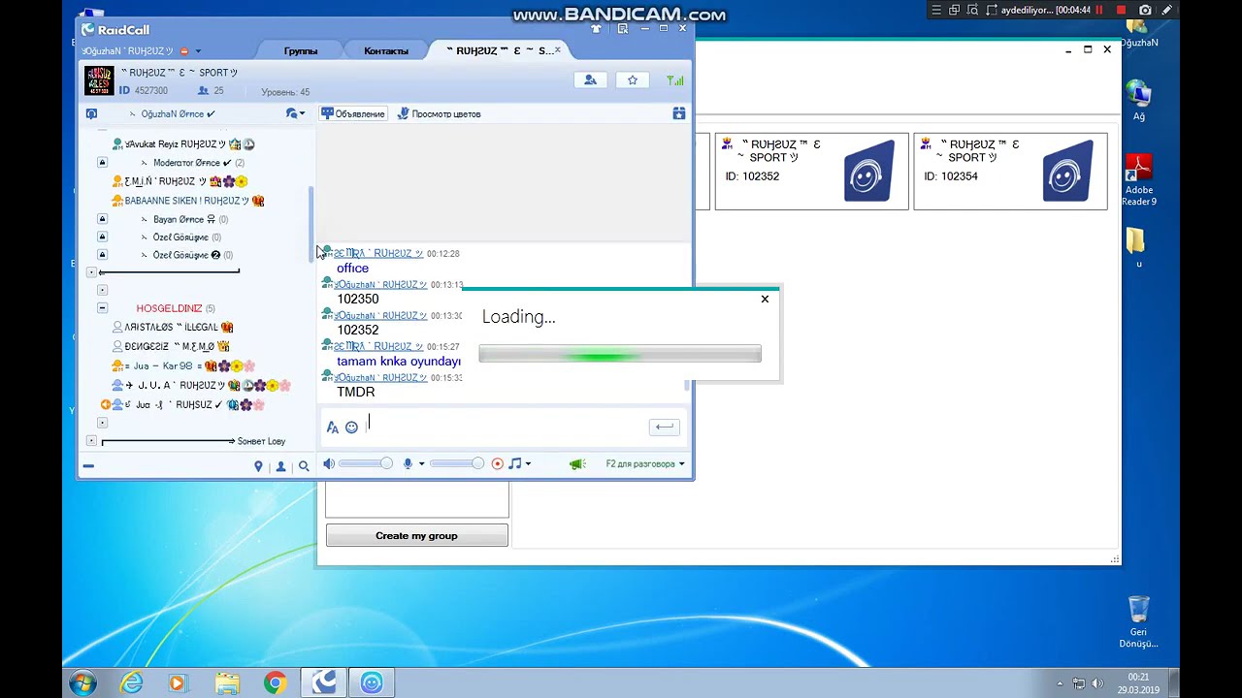Adjust the speaker volume slider
1242x698 pixels.
(x=365, y=463)
